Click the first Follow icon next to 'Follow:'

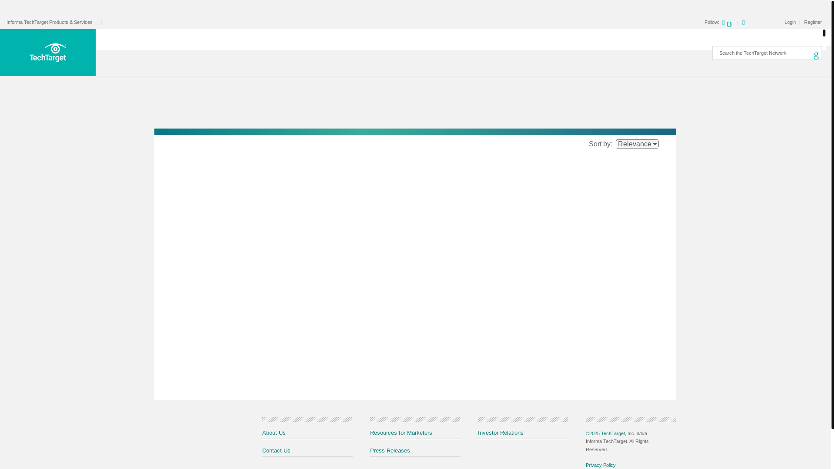click(x=724, y=23)
